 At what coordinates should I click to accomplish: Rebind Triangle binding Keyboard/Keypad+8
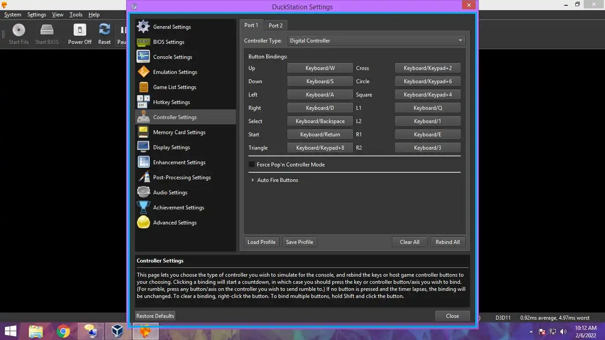pyautogui.click(x=320, y=148)
